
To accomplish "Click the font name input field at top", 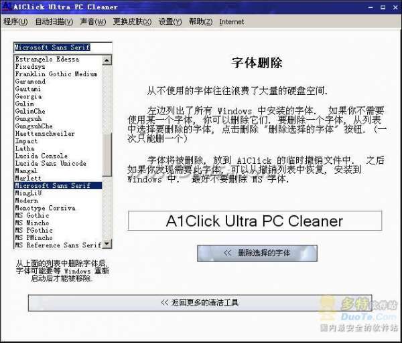I will tap(63, 47).
